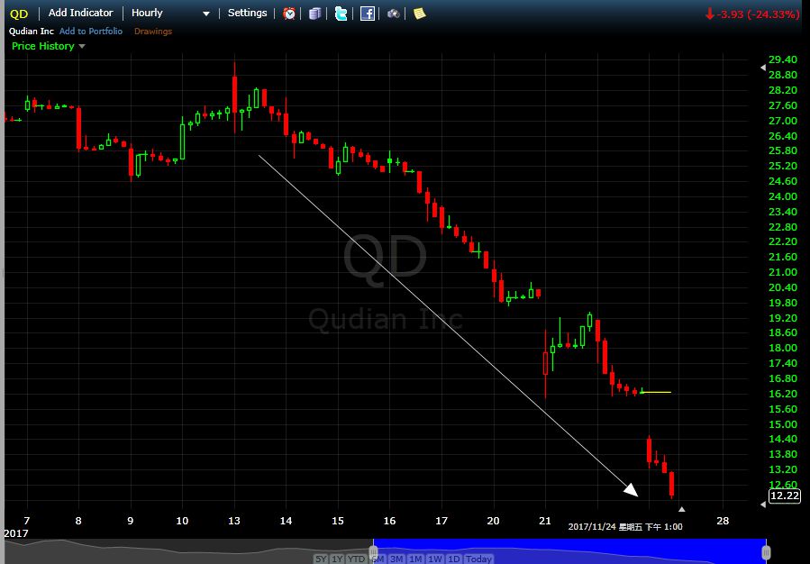The image size is (810, 564).
Task: Select the 5Y time range button
Action: pos(321,559)
